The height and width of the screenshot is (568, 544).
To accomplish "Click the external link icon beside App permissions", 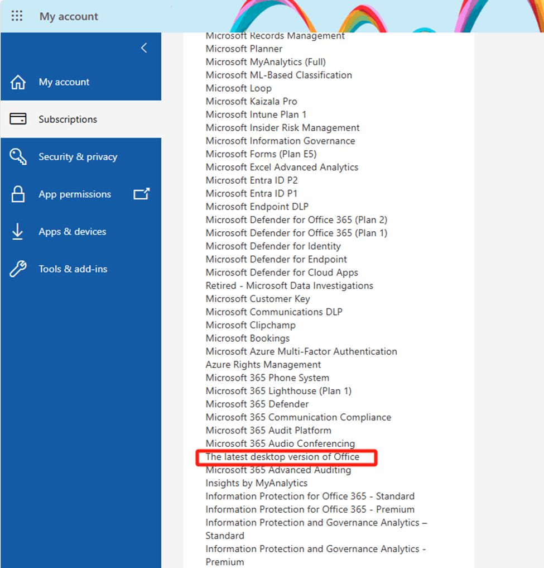I will point(142,194).
